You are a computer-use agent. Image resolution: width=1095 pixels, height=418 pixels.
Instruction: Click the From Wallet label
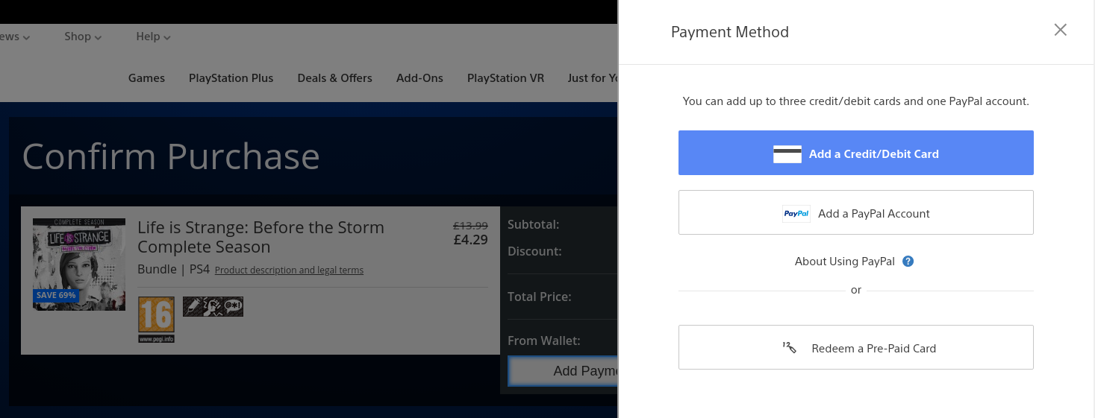[x=543, y=341]
